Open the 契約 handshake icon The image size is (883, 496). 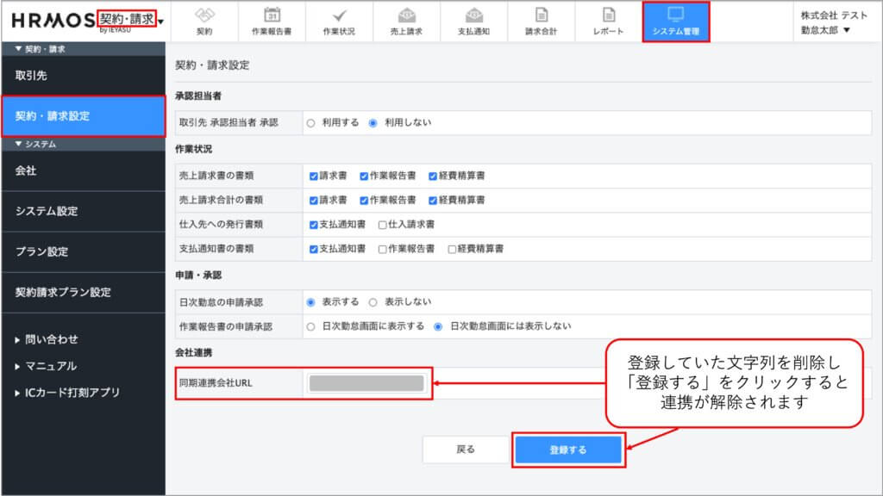[x=204, y=15]
